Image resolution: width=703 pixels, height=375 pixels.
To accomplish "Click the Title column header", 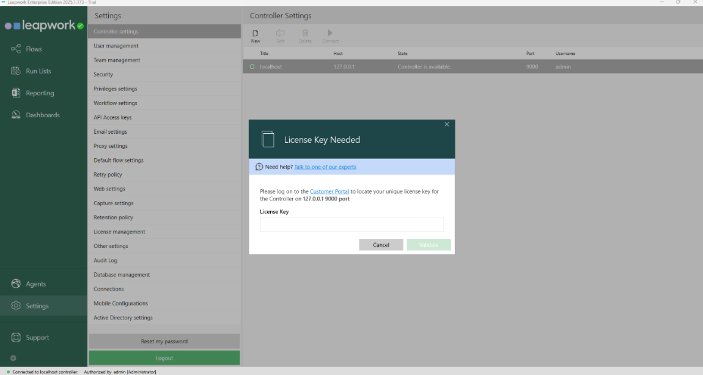I will 264,53.
